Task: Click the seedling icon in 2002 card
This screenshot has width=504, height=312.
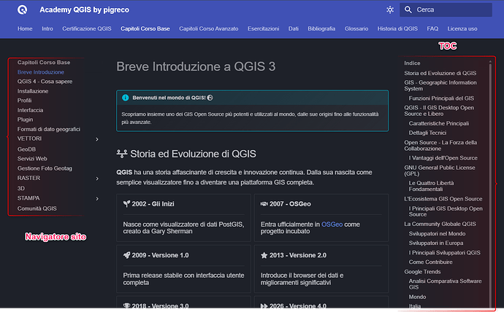Action: [x=126, y=204]
